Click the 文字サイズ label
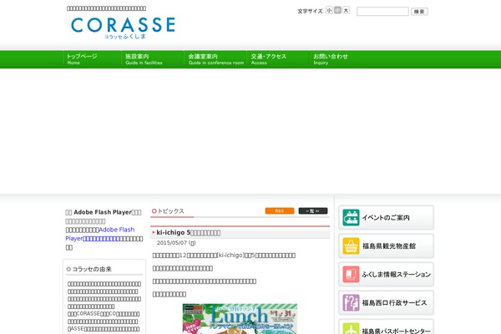Image resolution: width=501 pixels, height=334 pixels. [310, 11]
